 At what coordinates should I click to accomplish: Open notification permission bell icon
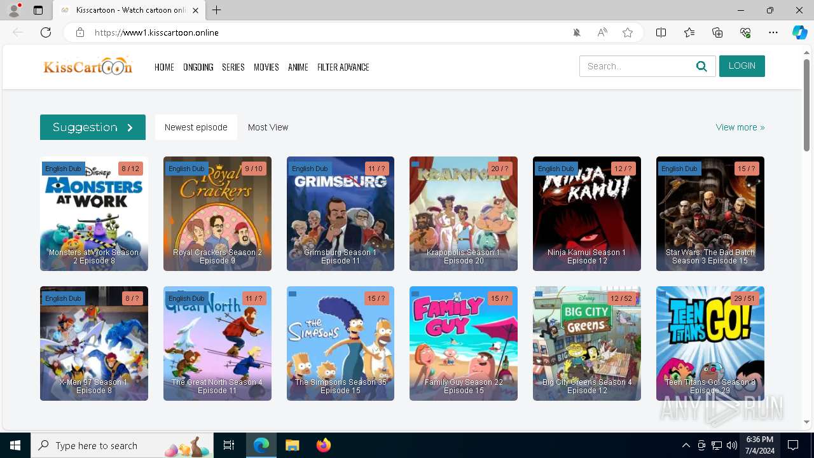(x=577, y=32)
